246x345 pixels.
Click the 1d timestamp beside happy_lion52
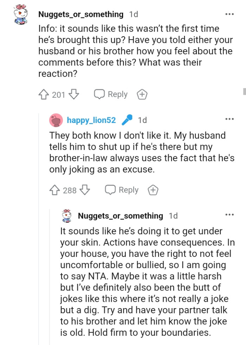point(142,120)
